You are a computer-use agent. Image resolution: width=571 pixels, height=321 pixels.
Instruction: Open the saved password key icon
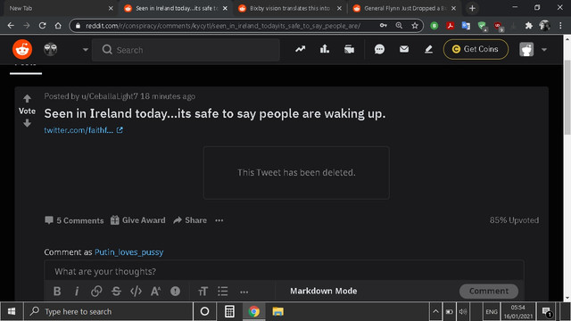pyautogui.click(x=383, y=26)
